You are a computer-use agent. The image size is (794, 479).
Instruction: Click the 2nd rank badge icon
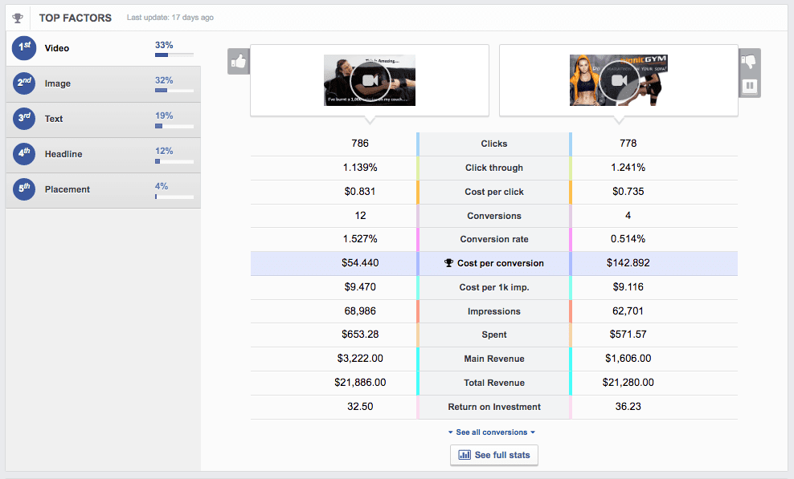24,83
